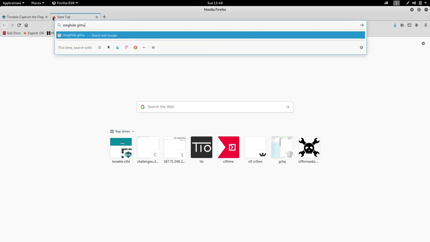
Task: Click the Search the Web field
Action: point(215,107)
